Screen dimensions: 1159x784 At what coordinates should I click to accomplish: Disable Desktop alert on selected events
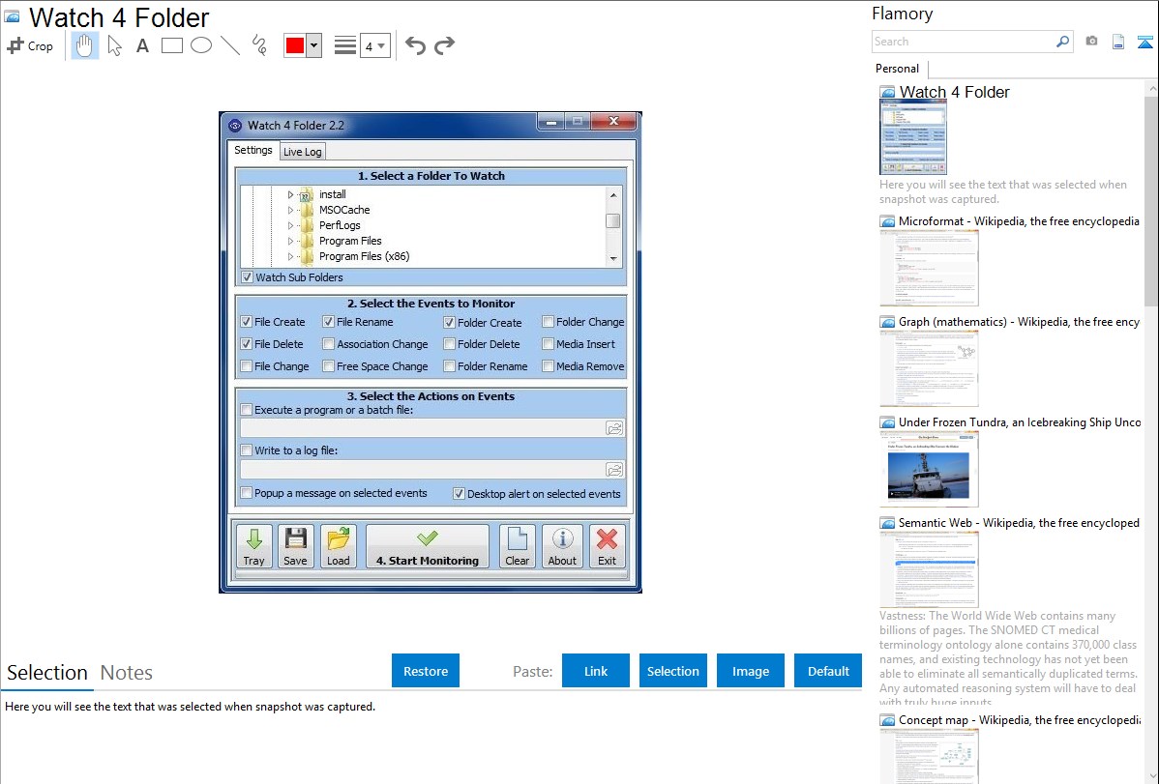[459, 494]
